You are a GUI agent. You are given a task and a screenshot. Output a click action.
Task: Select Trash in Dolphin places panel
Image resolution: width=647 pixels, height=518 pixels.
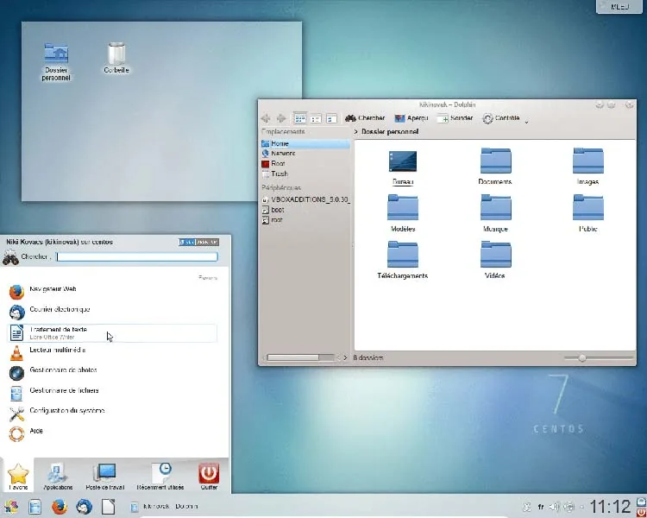[x=305, y=174]
